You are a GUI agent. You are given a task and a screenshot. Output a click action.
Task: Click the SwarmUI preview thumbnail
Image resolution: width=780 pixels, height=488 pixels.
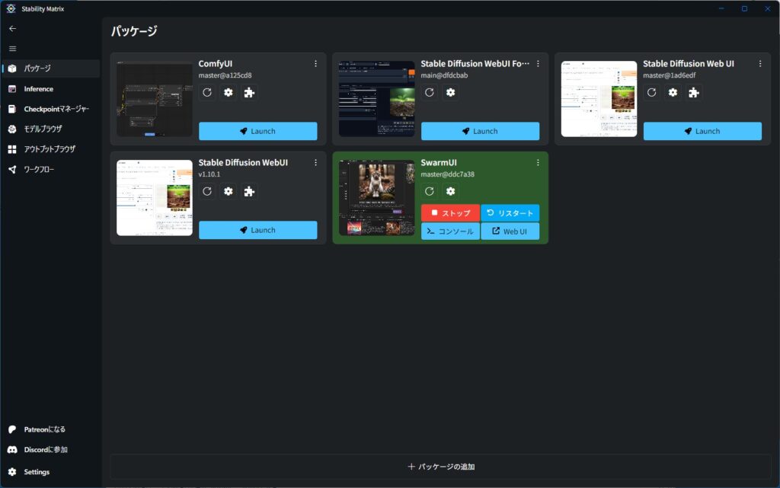(377, 198)
